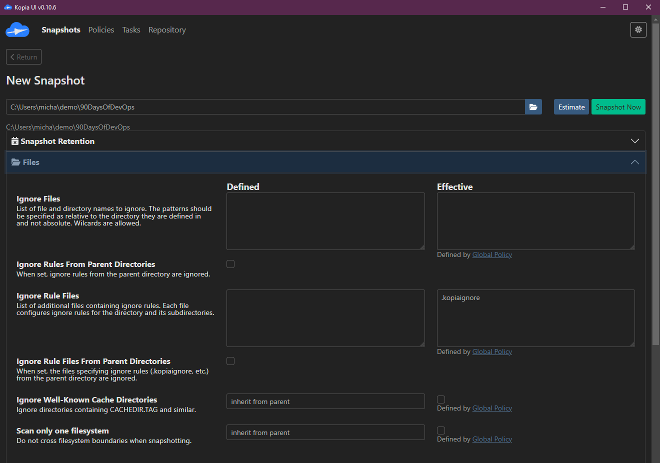Click the folder browse icon beside path field
This screenshot has height=463, width=660.
coord(533,107)
